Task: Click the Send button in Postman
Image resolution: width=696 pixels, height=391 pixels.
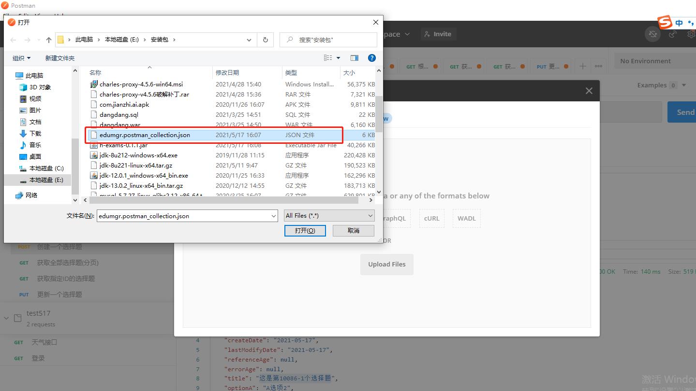Action: click(682, 112)
